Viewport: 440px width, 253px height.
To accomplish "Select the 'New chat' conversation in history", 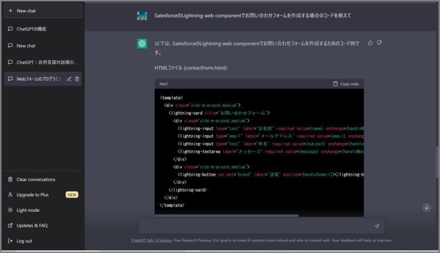I will tap(26, 46).
